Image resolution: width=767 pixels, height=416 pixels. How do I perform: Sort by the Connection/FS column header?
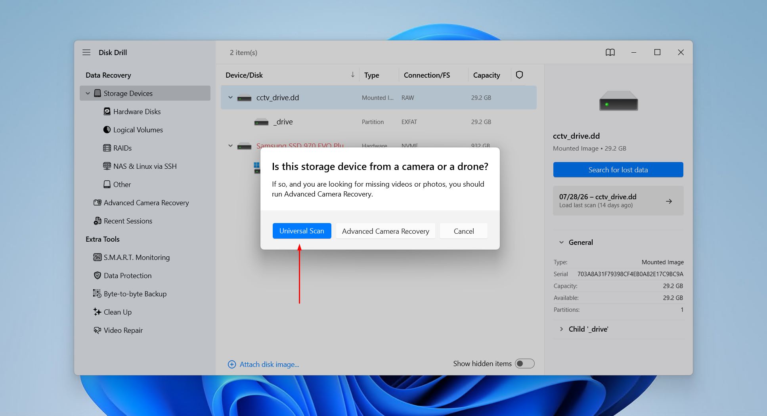[x=427, y=75]
